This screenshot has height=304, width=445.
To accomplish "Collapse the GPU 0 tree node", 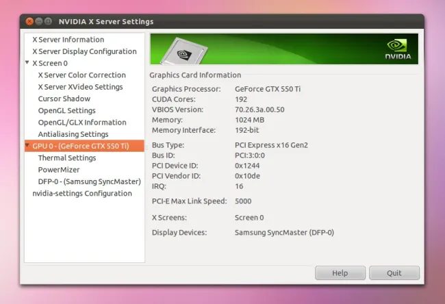I will (28, 147).
